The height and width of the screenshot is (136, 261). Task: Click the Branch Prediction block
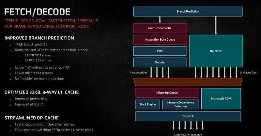coord(188,11)
